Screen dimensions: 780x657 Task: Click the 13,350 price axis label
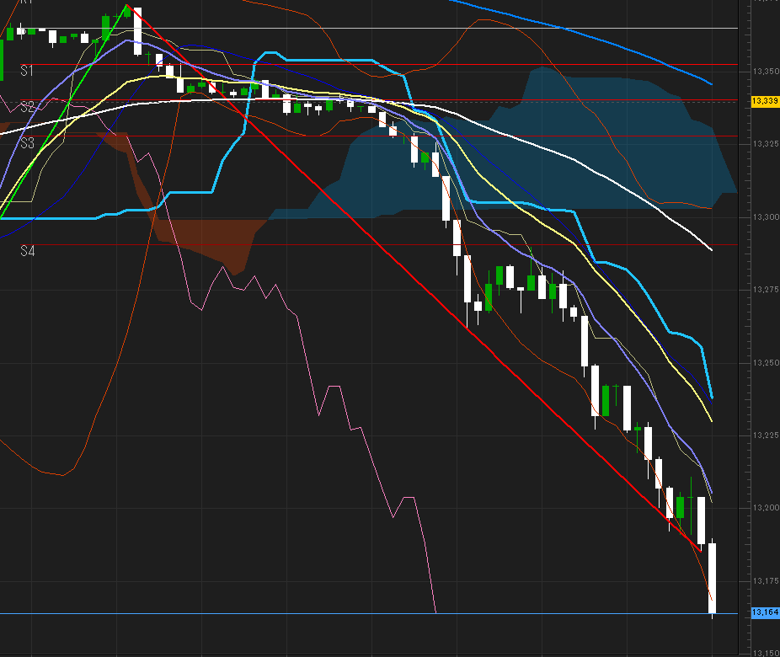[766, 72]
